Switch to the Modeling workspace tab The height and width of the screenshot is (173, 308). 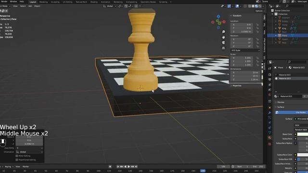click(44, 2)
